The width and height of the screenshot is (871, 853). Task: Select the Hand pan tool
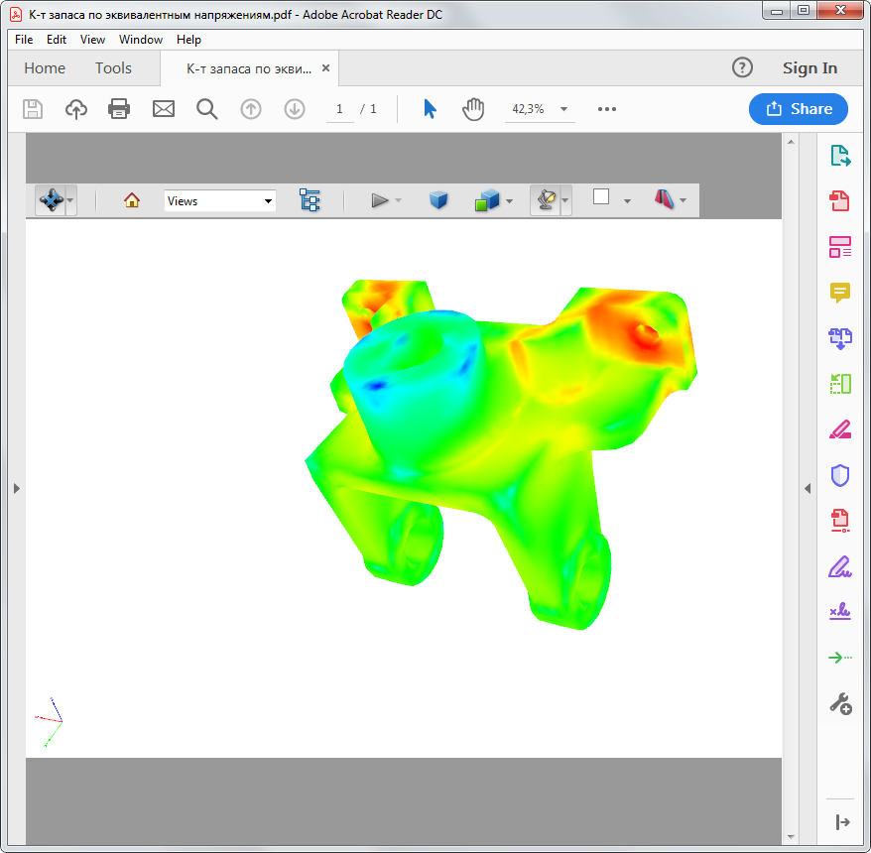pyautogui.click(x=473, y=109)
